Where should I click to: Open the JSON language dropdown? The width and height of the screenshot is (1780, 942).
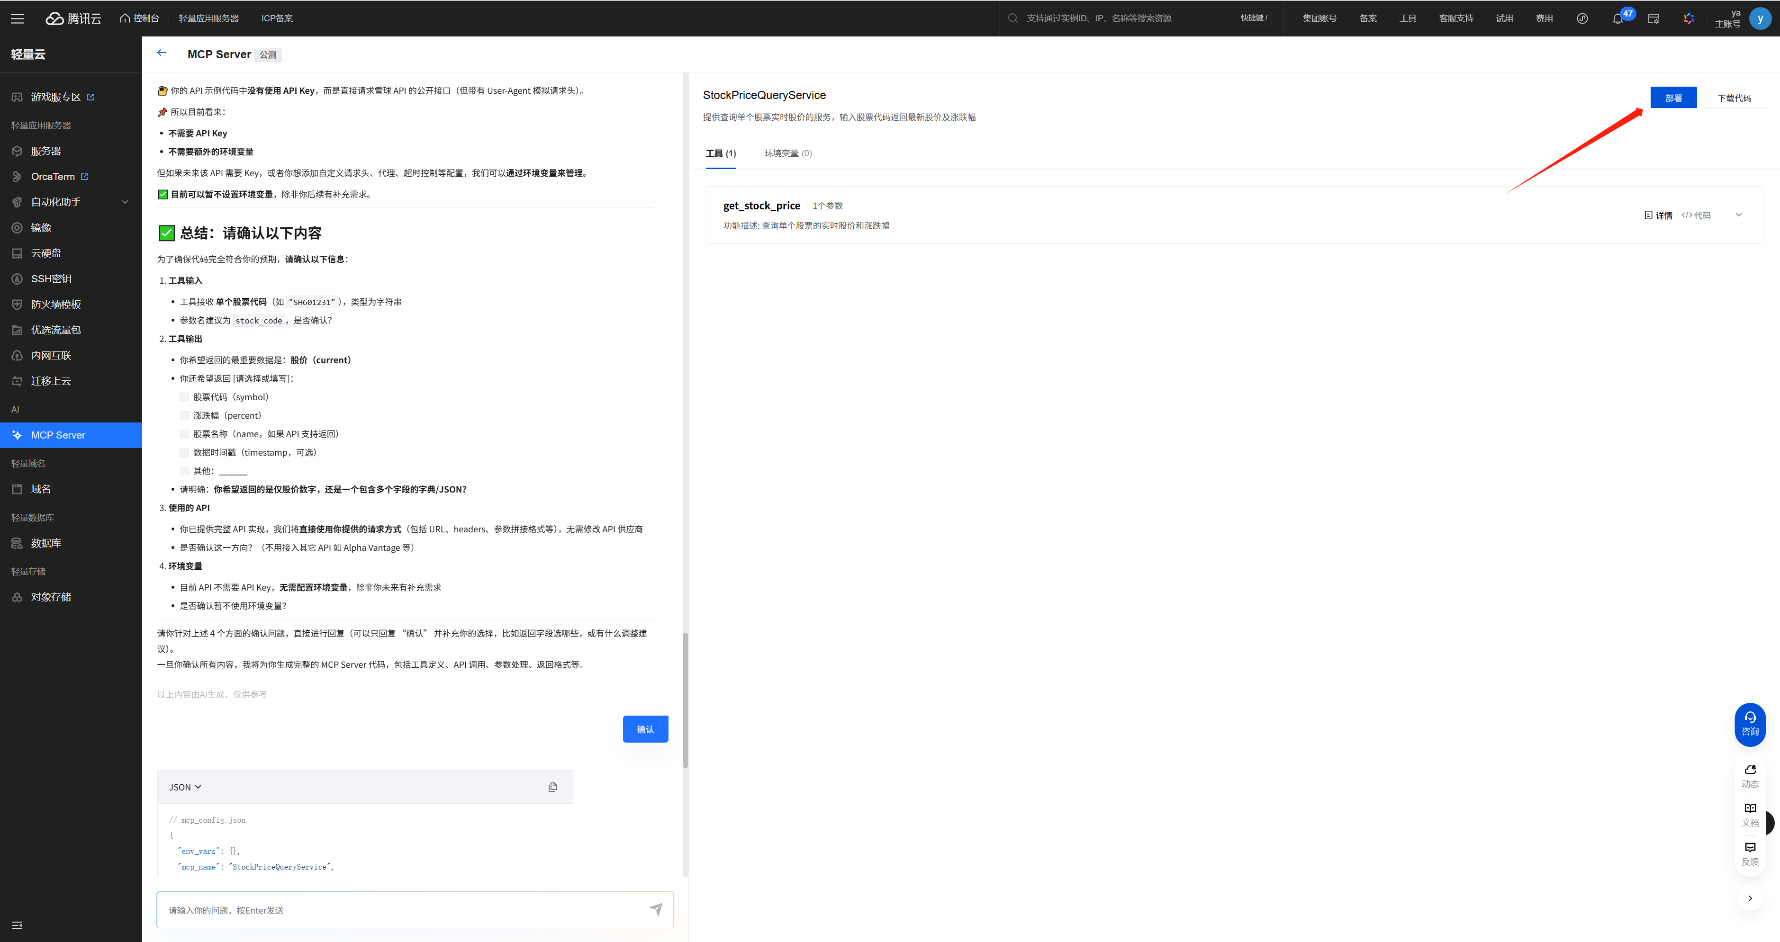coord(184,787)
